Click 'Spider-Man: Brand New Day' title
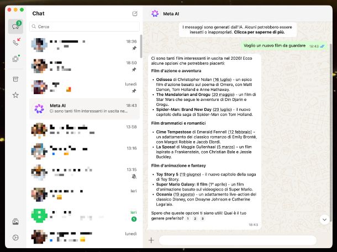 (184, 110)
